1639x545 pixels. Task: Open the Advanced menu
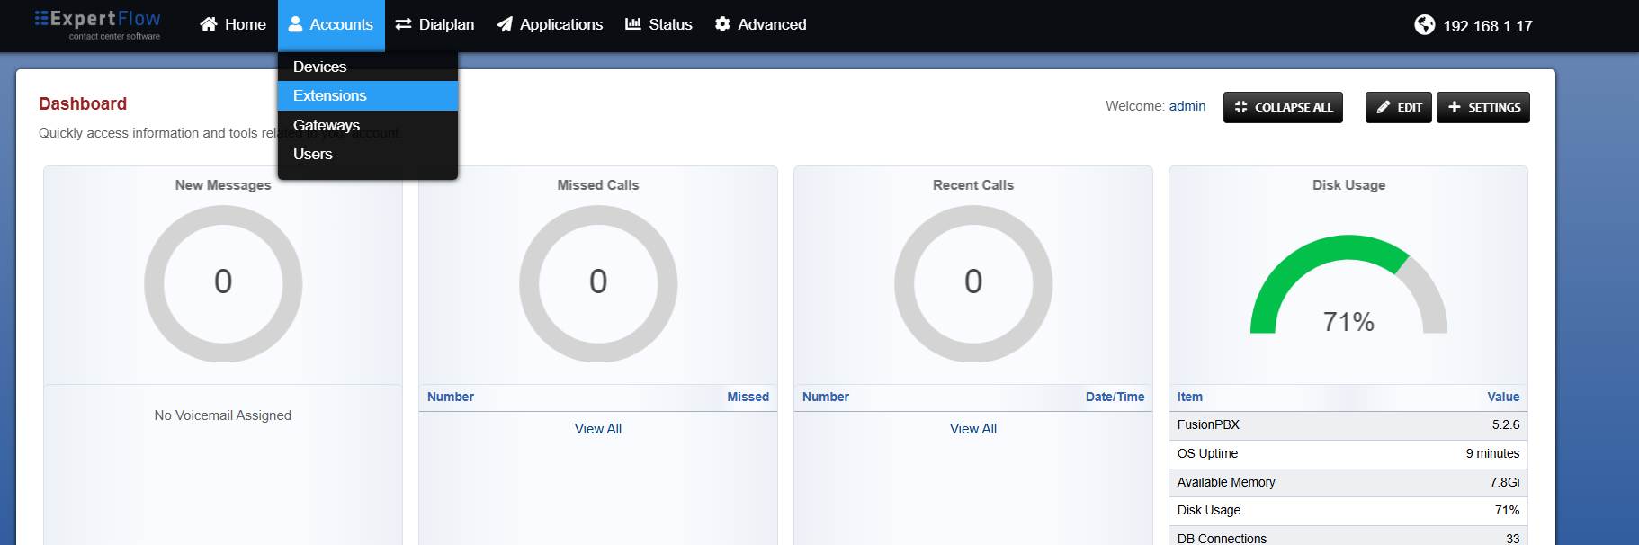pos(760,24)
